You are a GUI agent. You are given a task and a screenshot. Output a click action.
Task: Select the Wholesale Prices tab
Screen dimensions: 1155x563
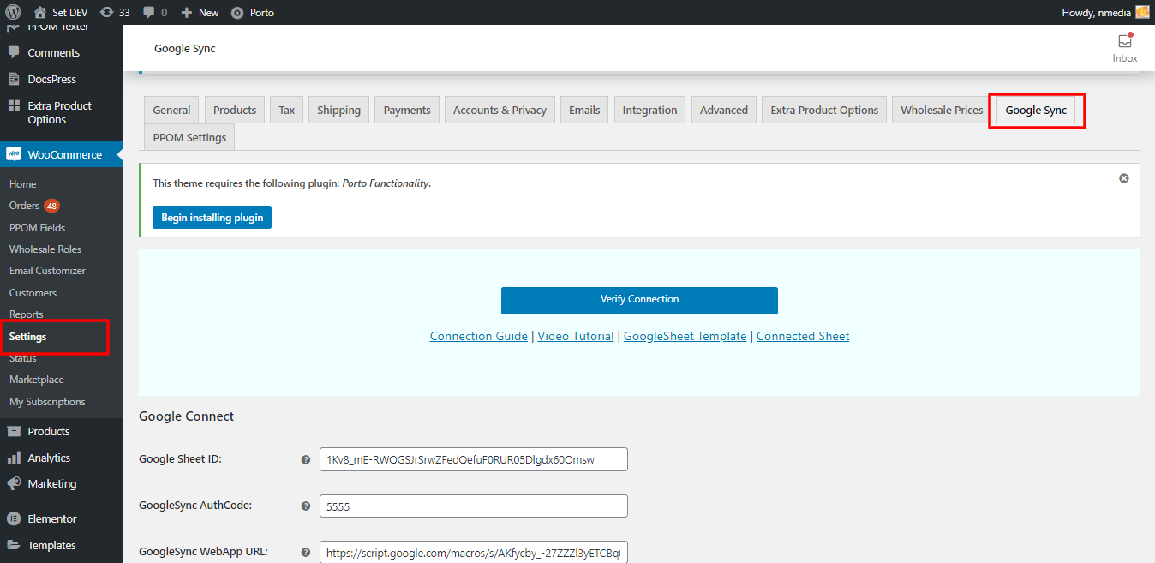[x=942, y=110]
